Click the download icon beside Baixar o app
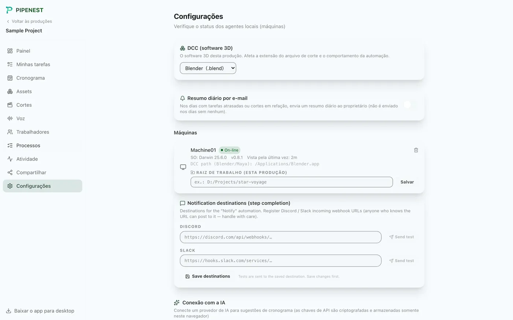513x320 pixels. point(8,311)
